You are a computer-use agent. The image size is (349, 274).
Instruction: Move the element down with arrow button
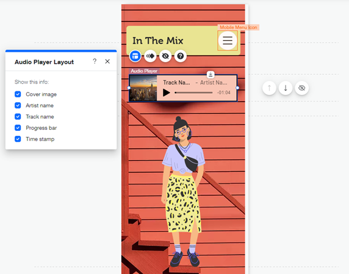tap(286, 88)
